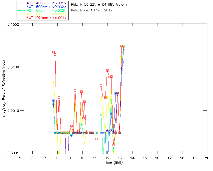213x171 pixels.
Task: Select the red dashed line sample in legend
Action: [21, 18]
